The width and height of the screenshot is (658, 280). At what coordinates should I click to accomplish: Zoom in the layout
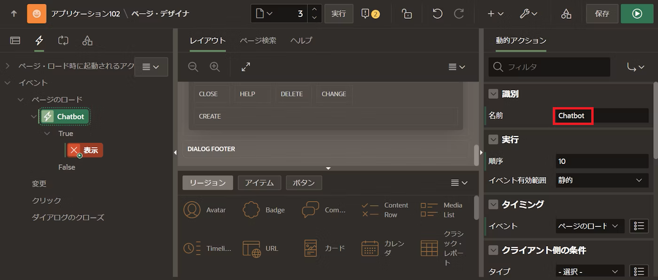point(215,67)
